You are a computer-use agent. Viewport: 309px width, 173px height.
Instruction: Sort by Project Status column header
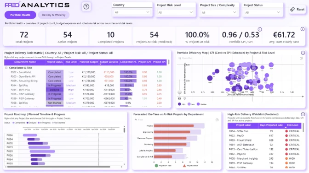(55, 62)
